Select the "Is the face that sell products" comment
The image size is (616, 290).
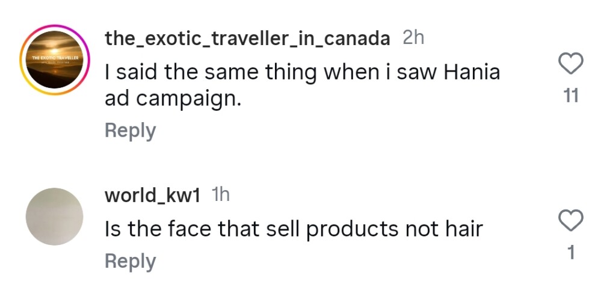tap(294, 229)
